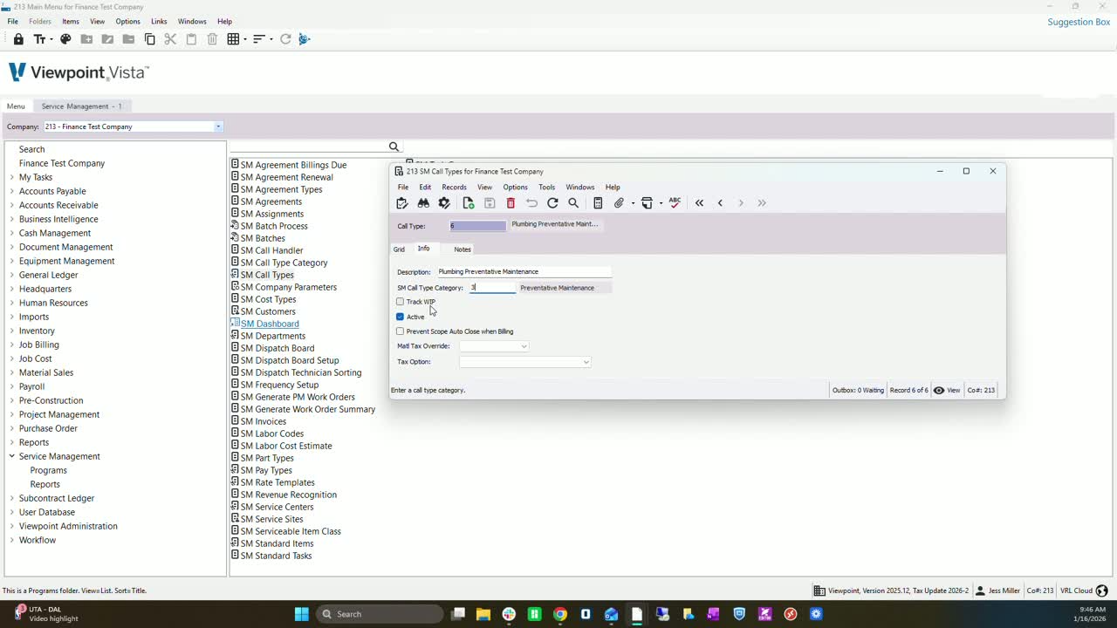
Task: Click the calculator icon in SM Call Types
Action: coord(598,203)
